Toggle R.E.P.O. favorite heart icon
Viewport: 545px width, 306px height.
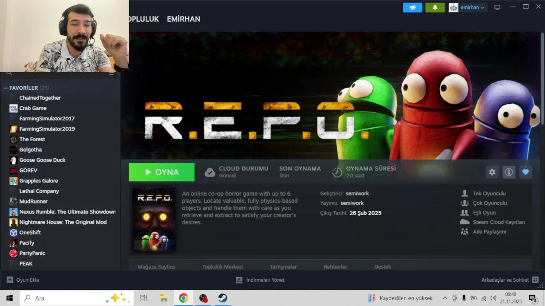point(525,172)
